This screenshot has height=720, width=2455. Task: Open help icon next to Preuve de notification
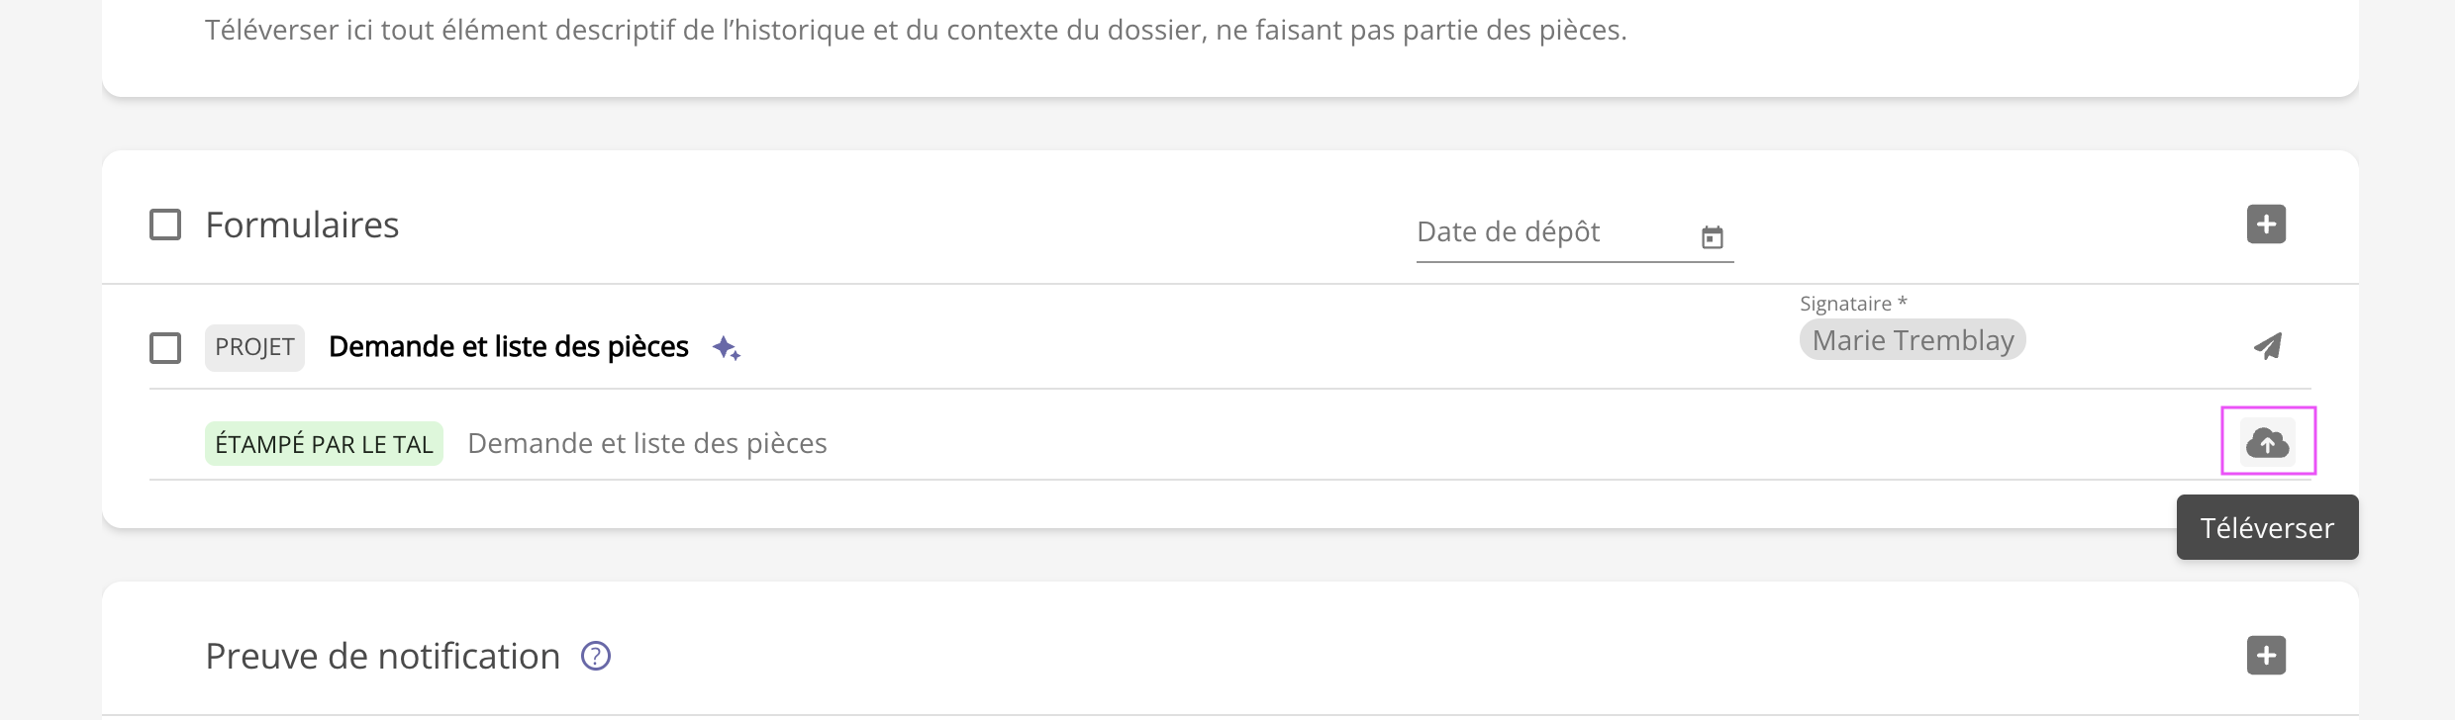pos(595,656)
